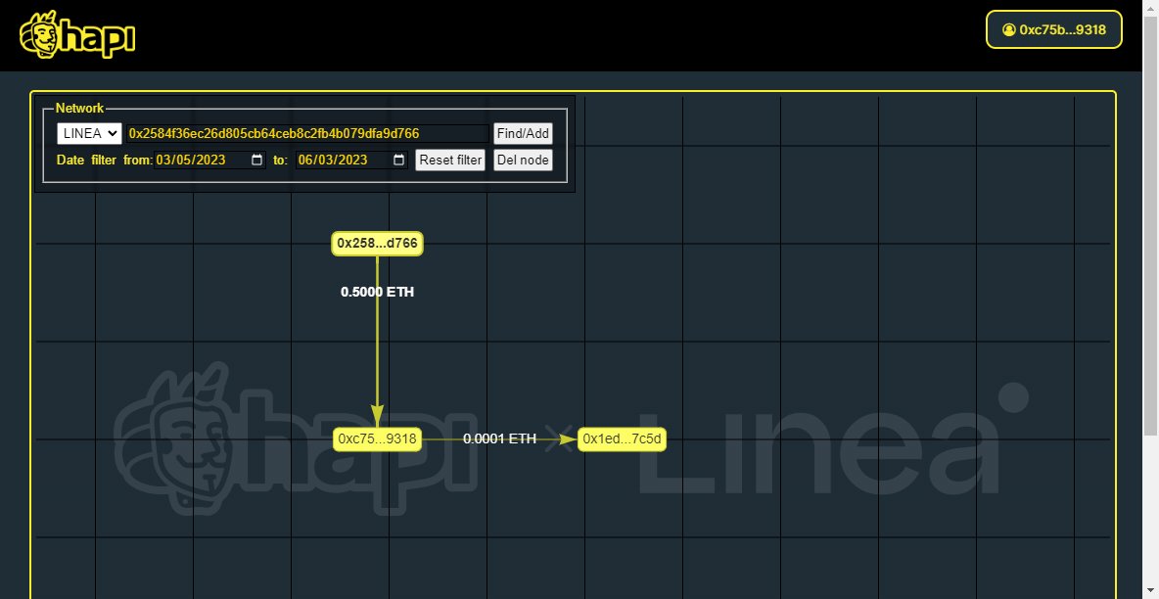Click the from date field 03/05/2023

(x=209, y=160)
